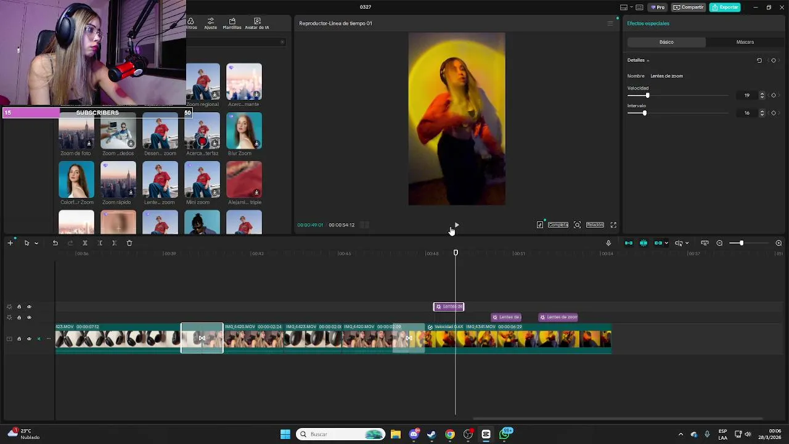Click the trash delete icon
The image size is (789, 444).
tap(129, 243)
